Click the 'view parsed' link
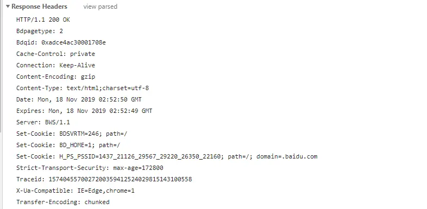 [100, 7]
